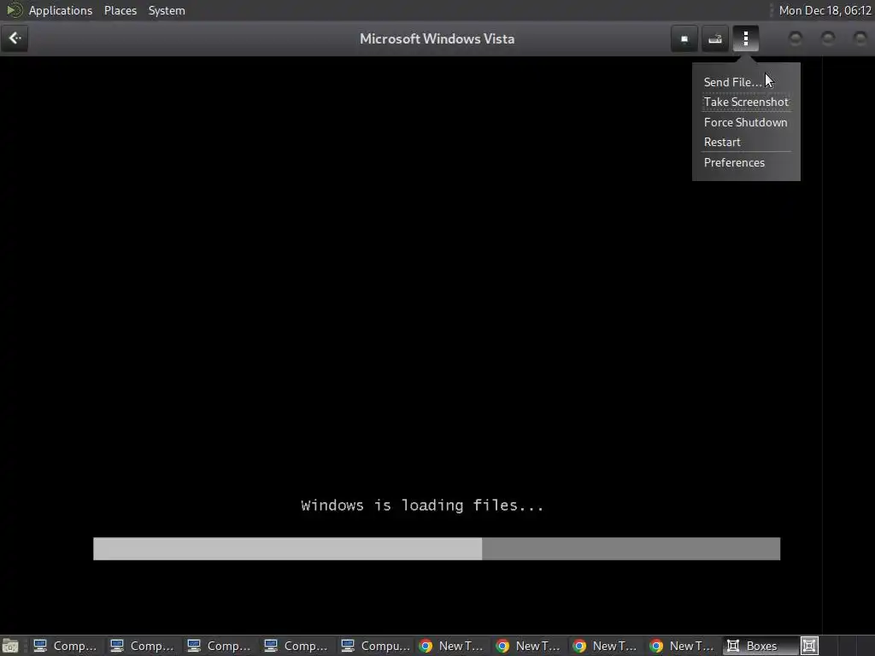Image resolution: width=875 pixels, height=656 pixels.
Task: Click the first window control circle
Action: [796, 38]
